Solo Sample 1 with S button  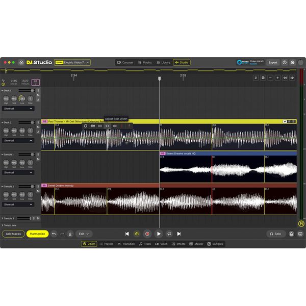coord(38,155)
